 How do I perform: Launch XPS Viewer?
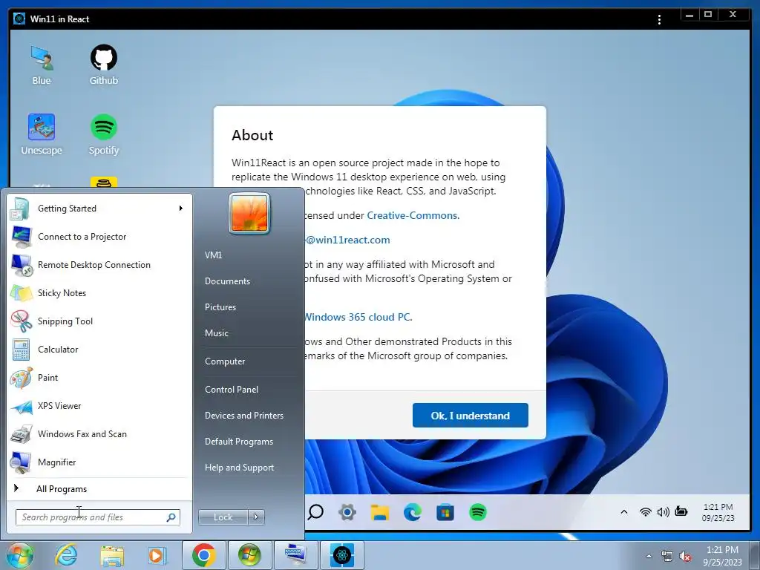(99, 406)
